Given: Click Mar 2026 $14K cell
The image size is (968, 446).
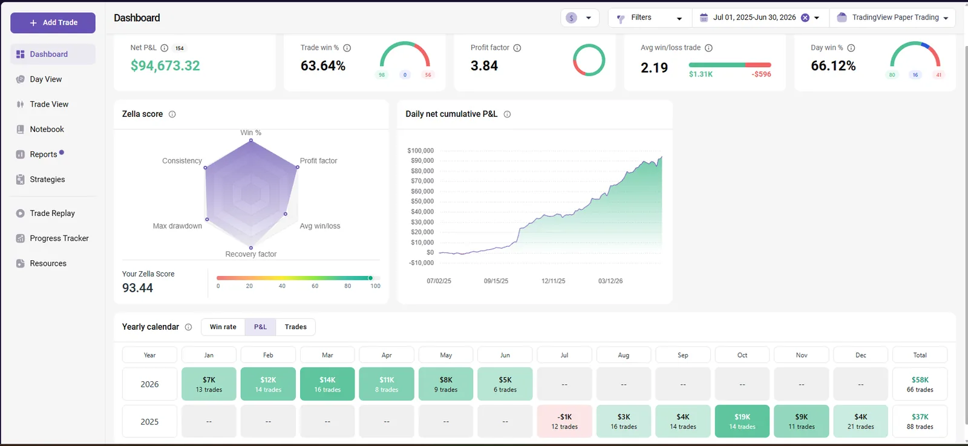Looking at the screenshot, I should (x=327, y=384).
